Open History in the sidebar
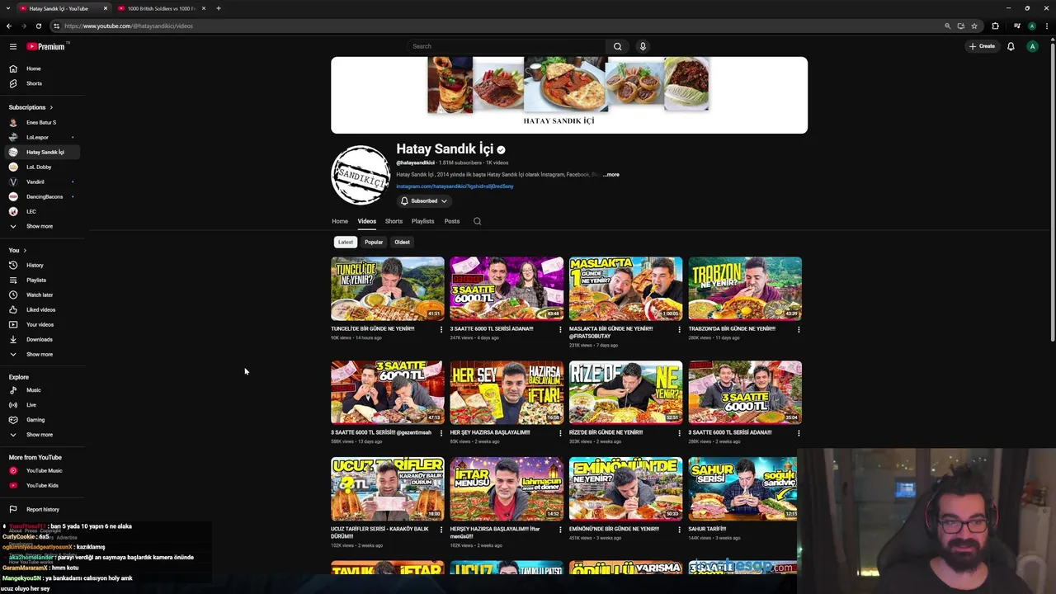The height and width of the screenshot is (594, 1056). pos(35,265)
